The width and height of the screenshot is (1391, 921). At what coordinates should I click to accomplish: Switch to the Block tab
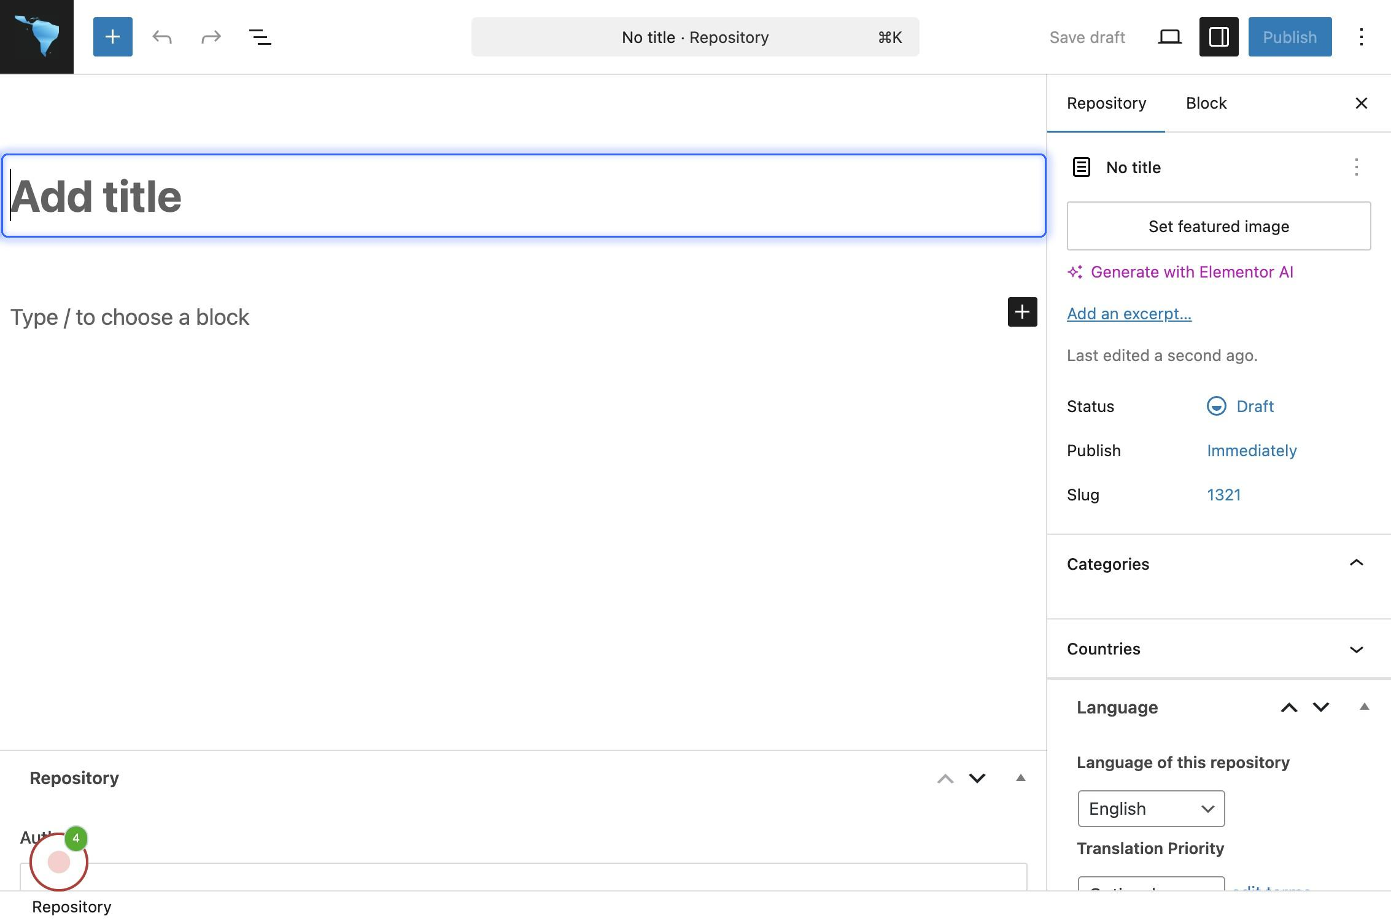click(1206, 103)
